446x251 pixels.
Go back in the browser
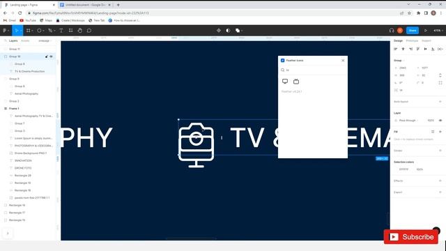(x=5, y=13)
